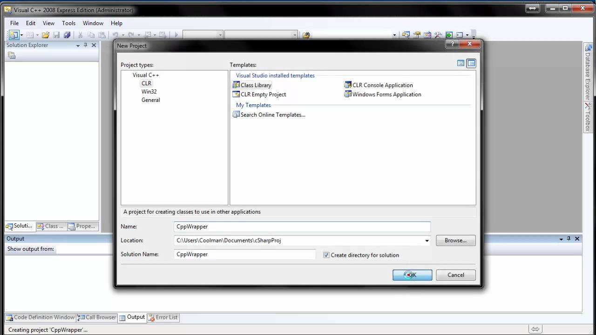
Task: Switch templates to large icons view
Action: point(461,63)
